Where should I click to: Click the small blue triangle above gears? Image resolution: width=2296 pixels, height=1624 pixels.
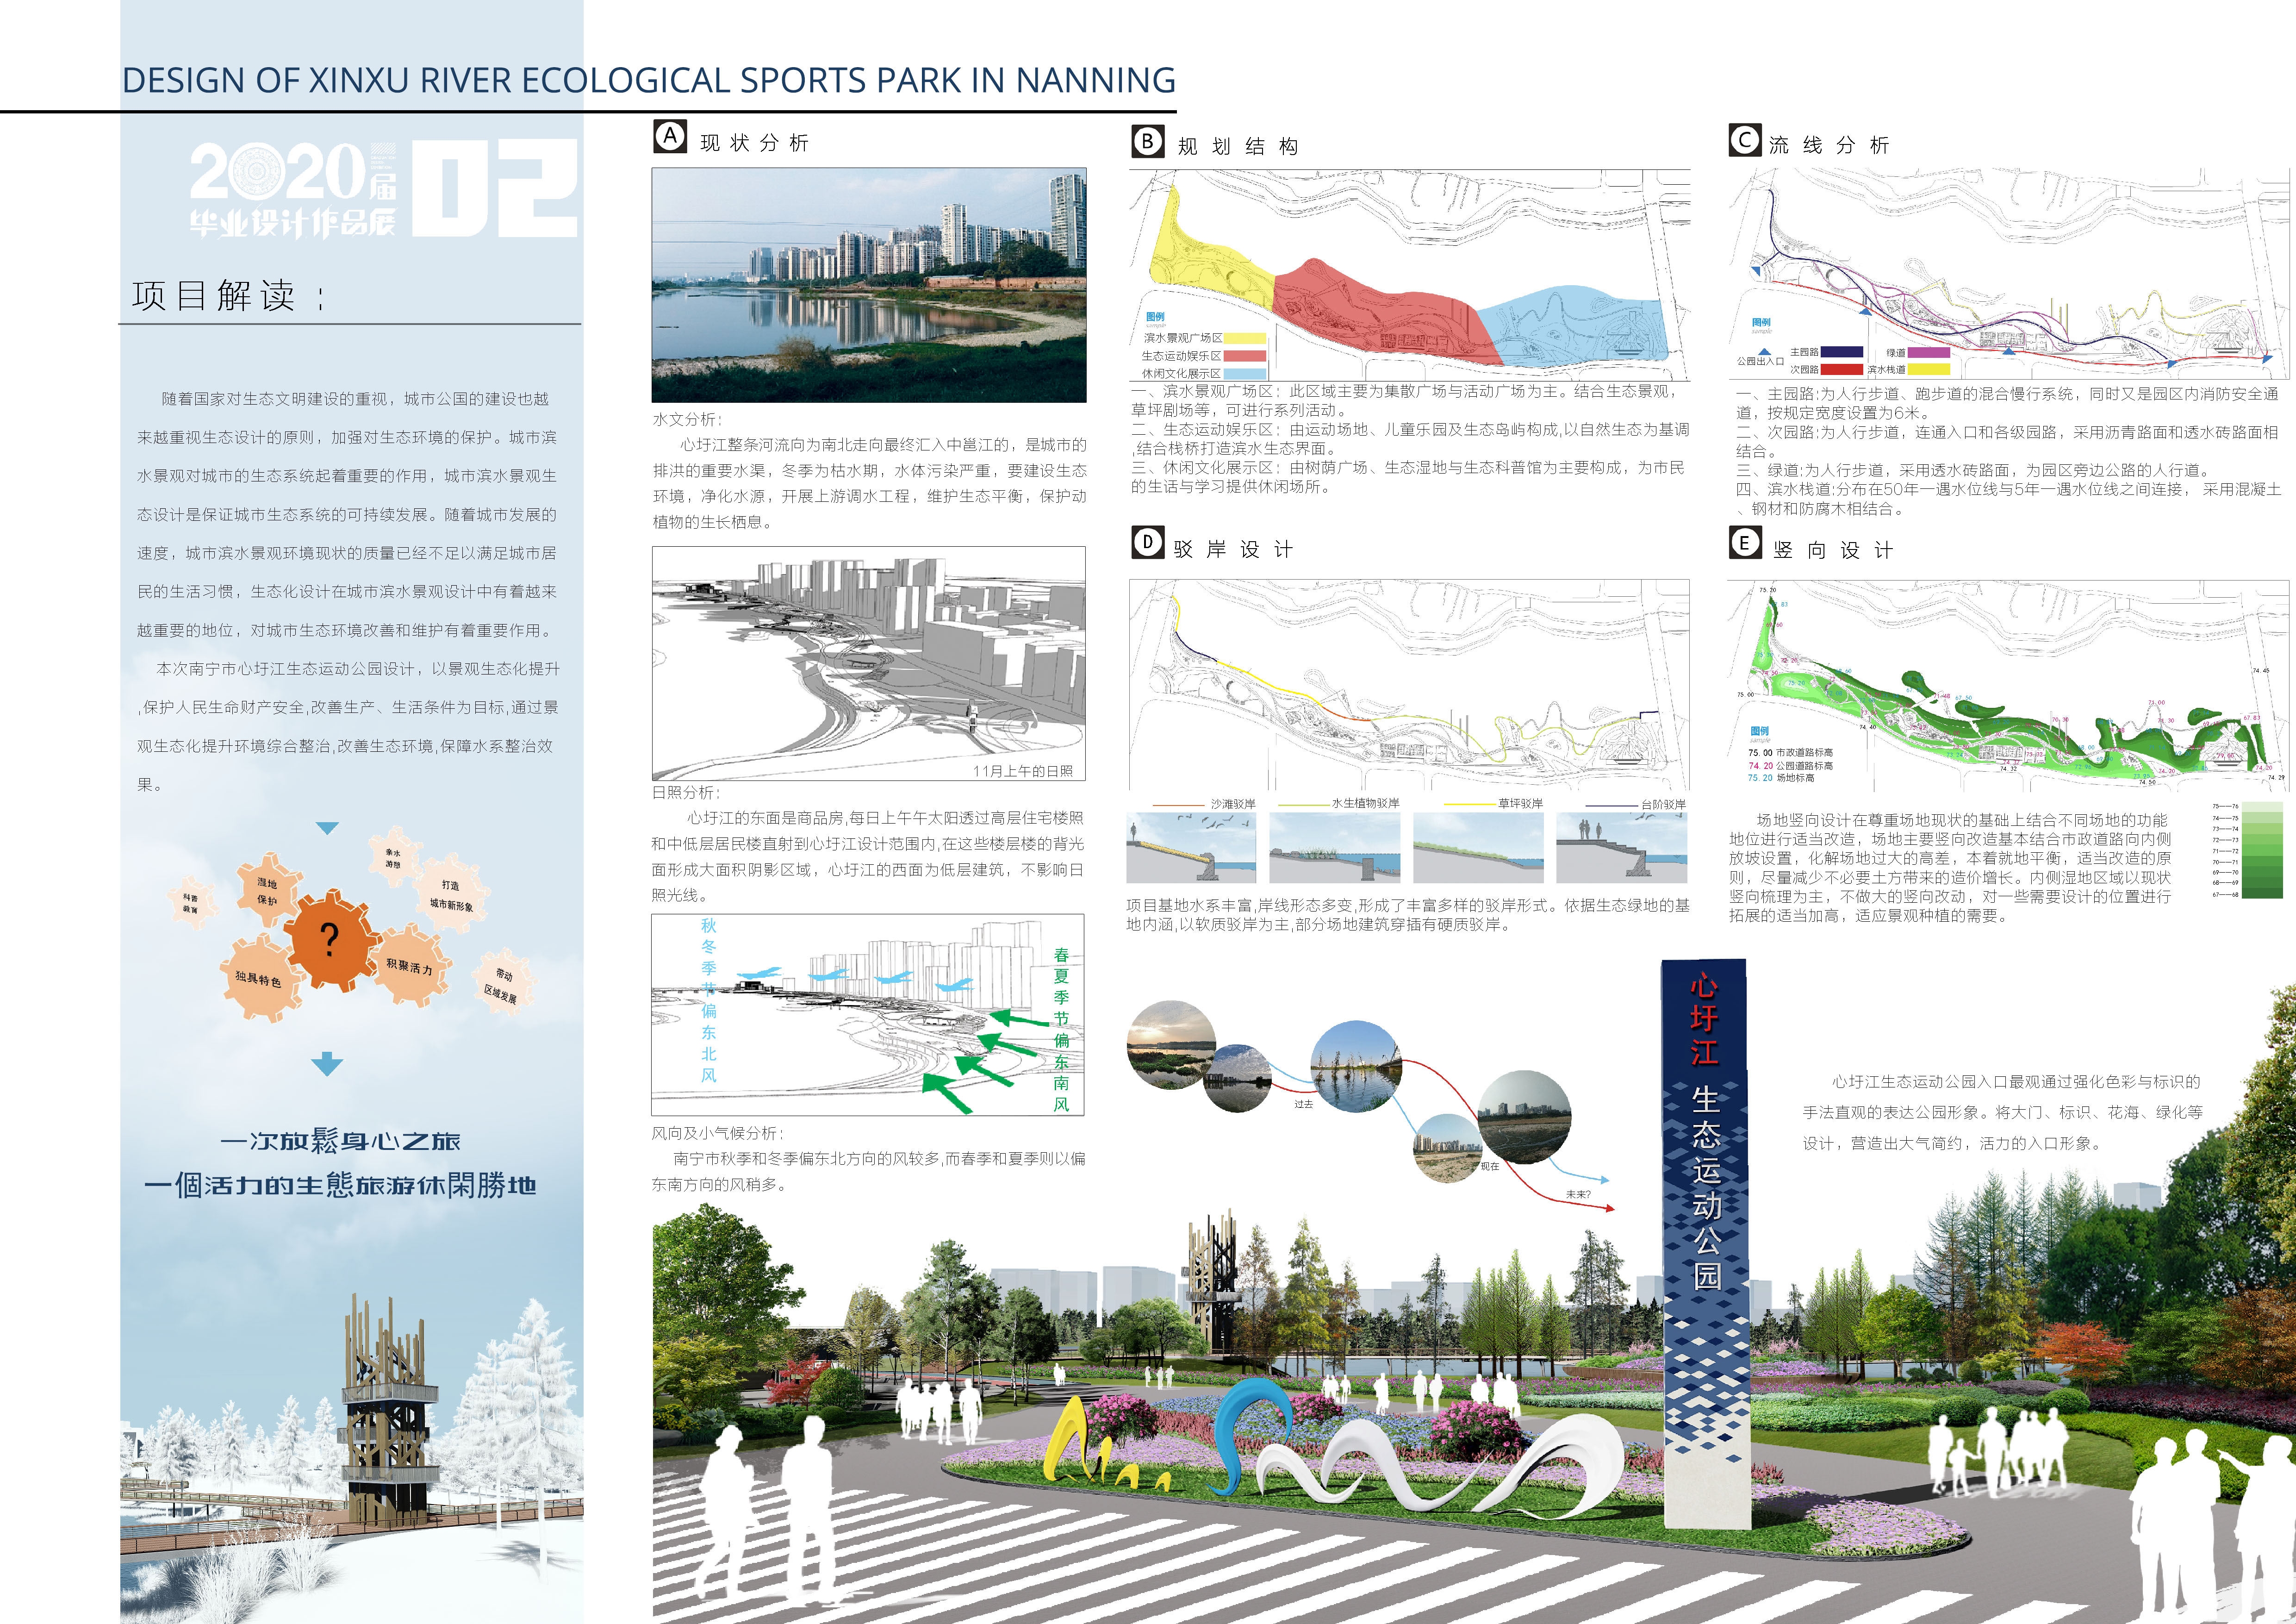[327, 828]
